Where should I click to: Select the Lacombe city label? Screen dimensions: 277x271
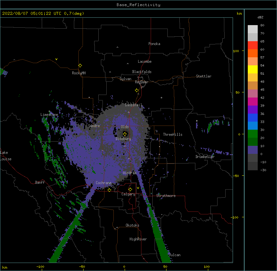tap(145, 61)
